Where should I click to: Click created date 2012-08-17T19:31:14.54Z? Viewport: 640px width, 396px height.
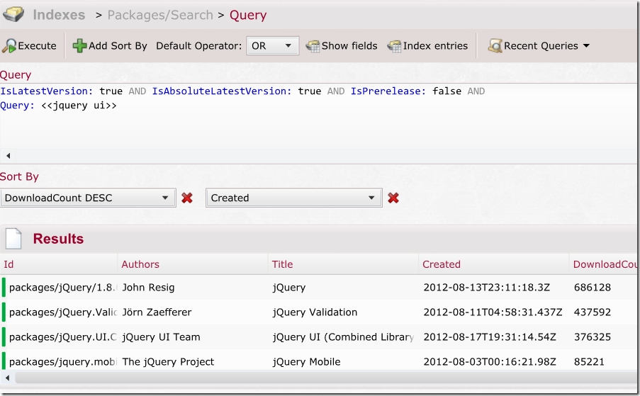[490, 337]
